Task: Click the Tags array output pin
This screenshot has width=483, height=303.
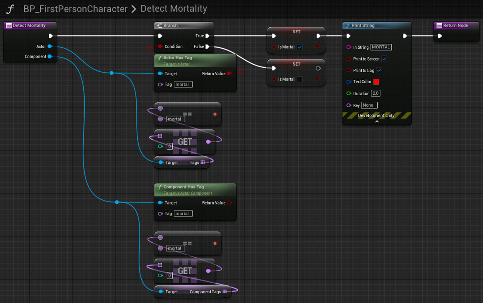Action: [202, 163]
